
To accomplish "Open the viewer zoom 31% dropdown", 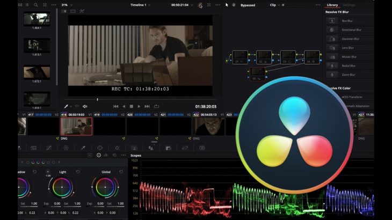I will (67, 5).
